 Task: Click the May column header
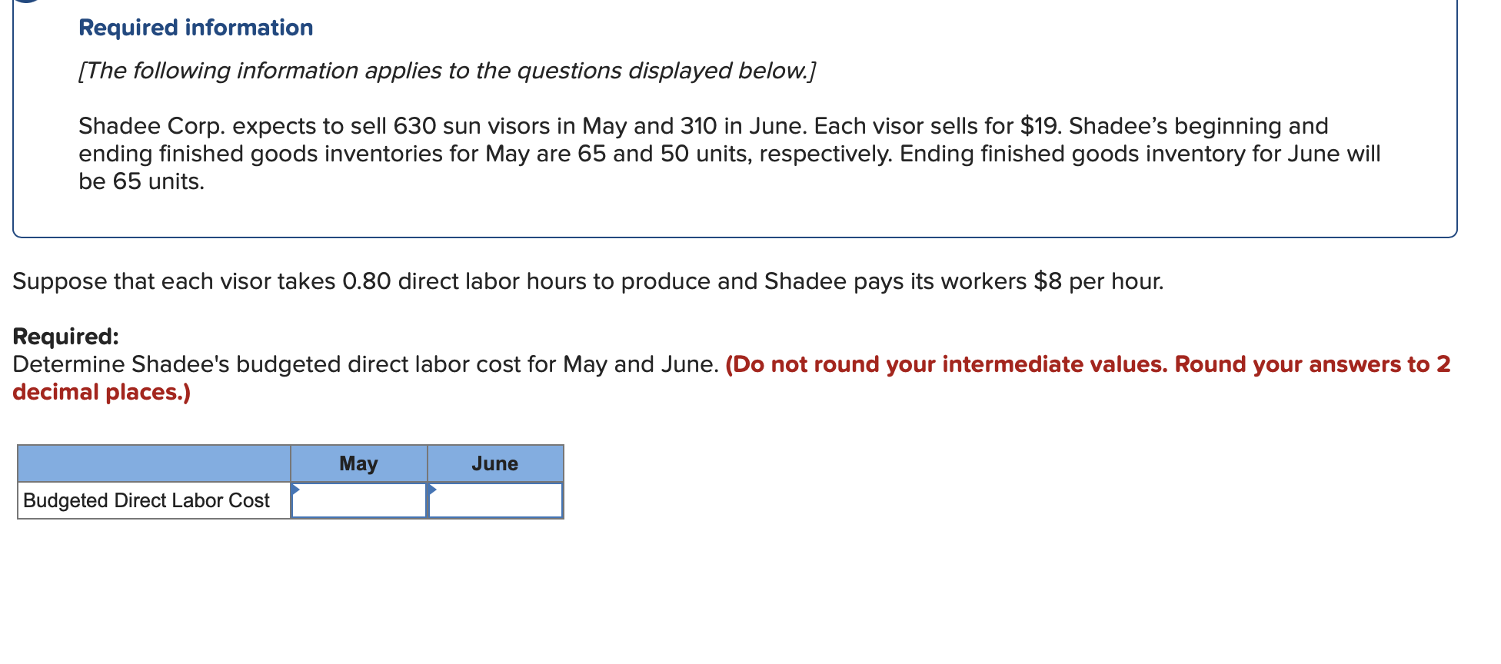[359, 463]
